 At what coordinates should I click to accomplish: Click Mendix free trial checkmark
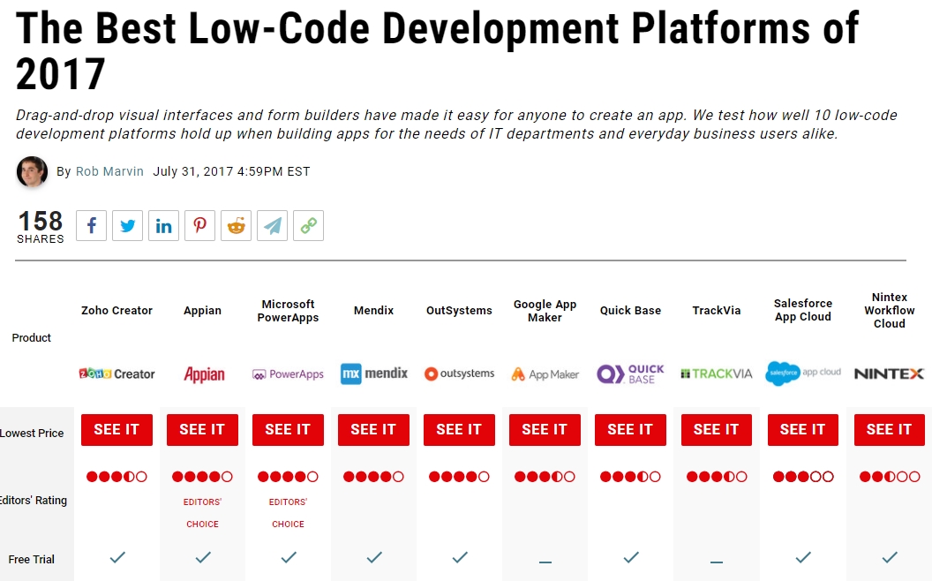click(374, 557)
